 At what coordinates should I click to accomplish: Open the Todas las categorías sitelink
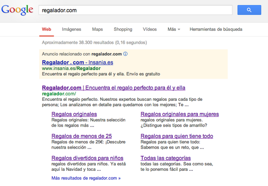(166, 158)
